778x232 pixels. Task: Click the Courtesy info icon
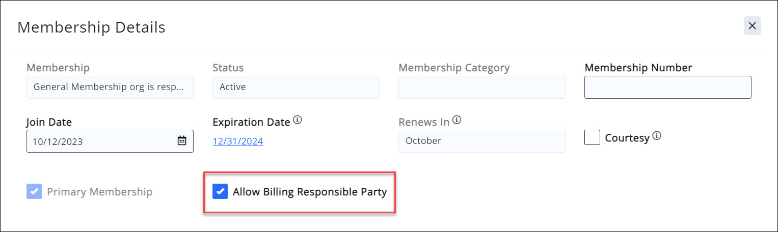657,136
